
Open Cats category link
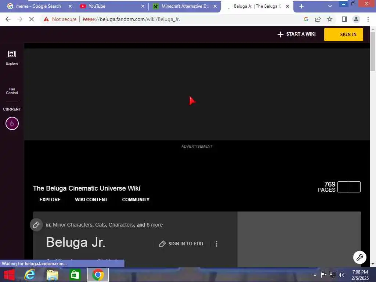[101, 225]
